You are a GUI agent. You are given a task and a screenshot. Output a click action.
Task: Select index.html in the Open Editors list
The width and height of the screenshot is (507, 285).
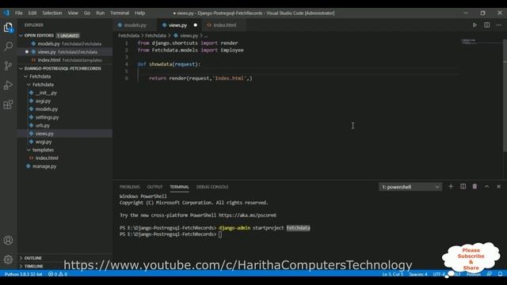pos(65,60)
